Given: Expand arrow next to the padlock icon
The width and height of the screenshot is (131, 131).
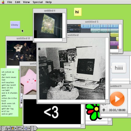Looking at the screenshot, I should (9, 128).
